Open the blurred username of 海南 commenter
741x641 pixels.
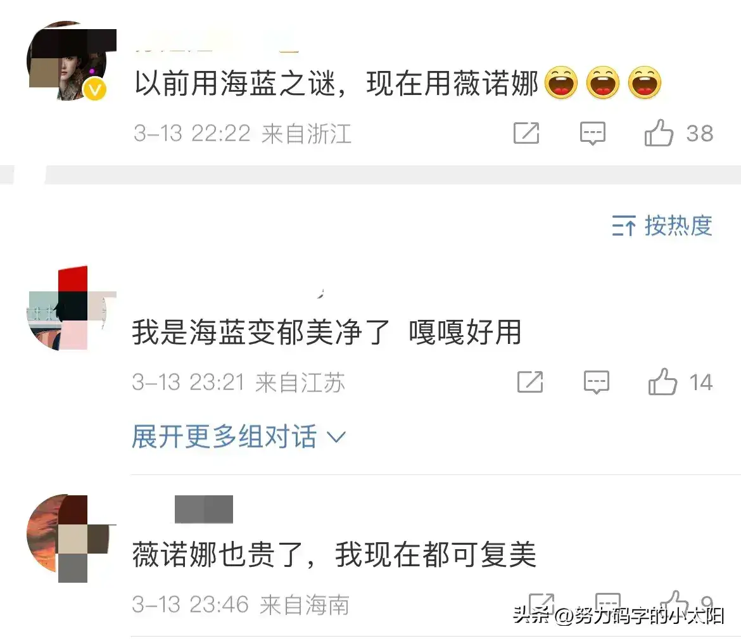pyautogui.click(x=204, y=509)
